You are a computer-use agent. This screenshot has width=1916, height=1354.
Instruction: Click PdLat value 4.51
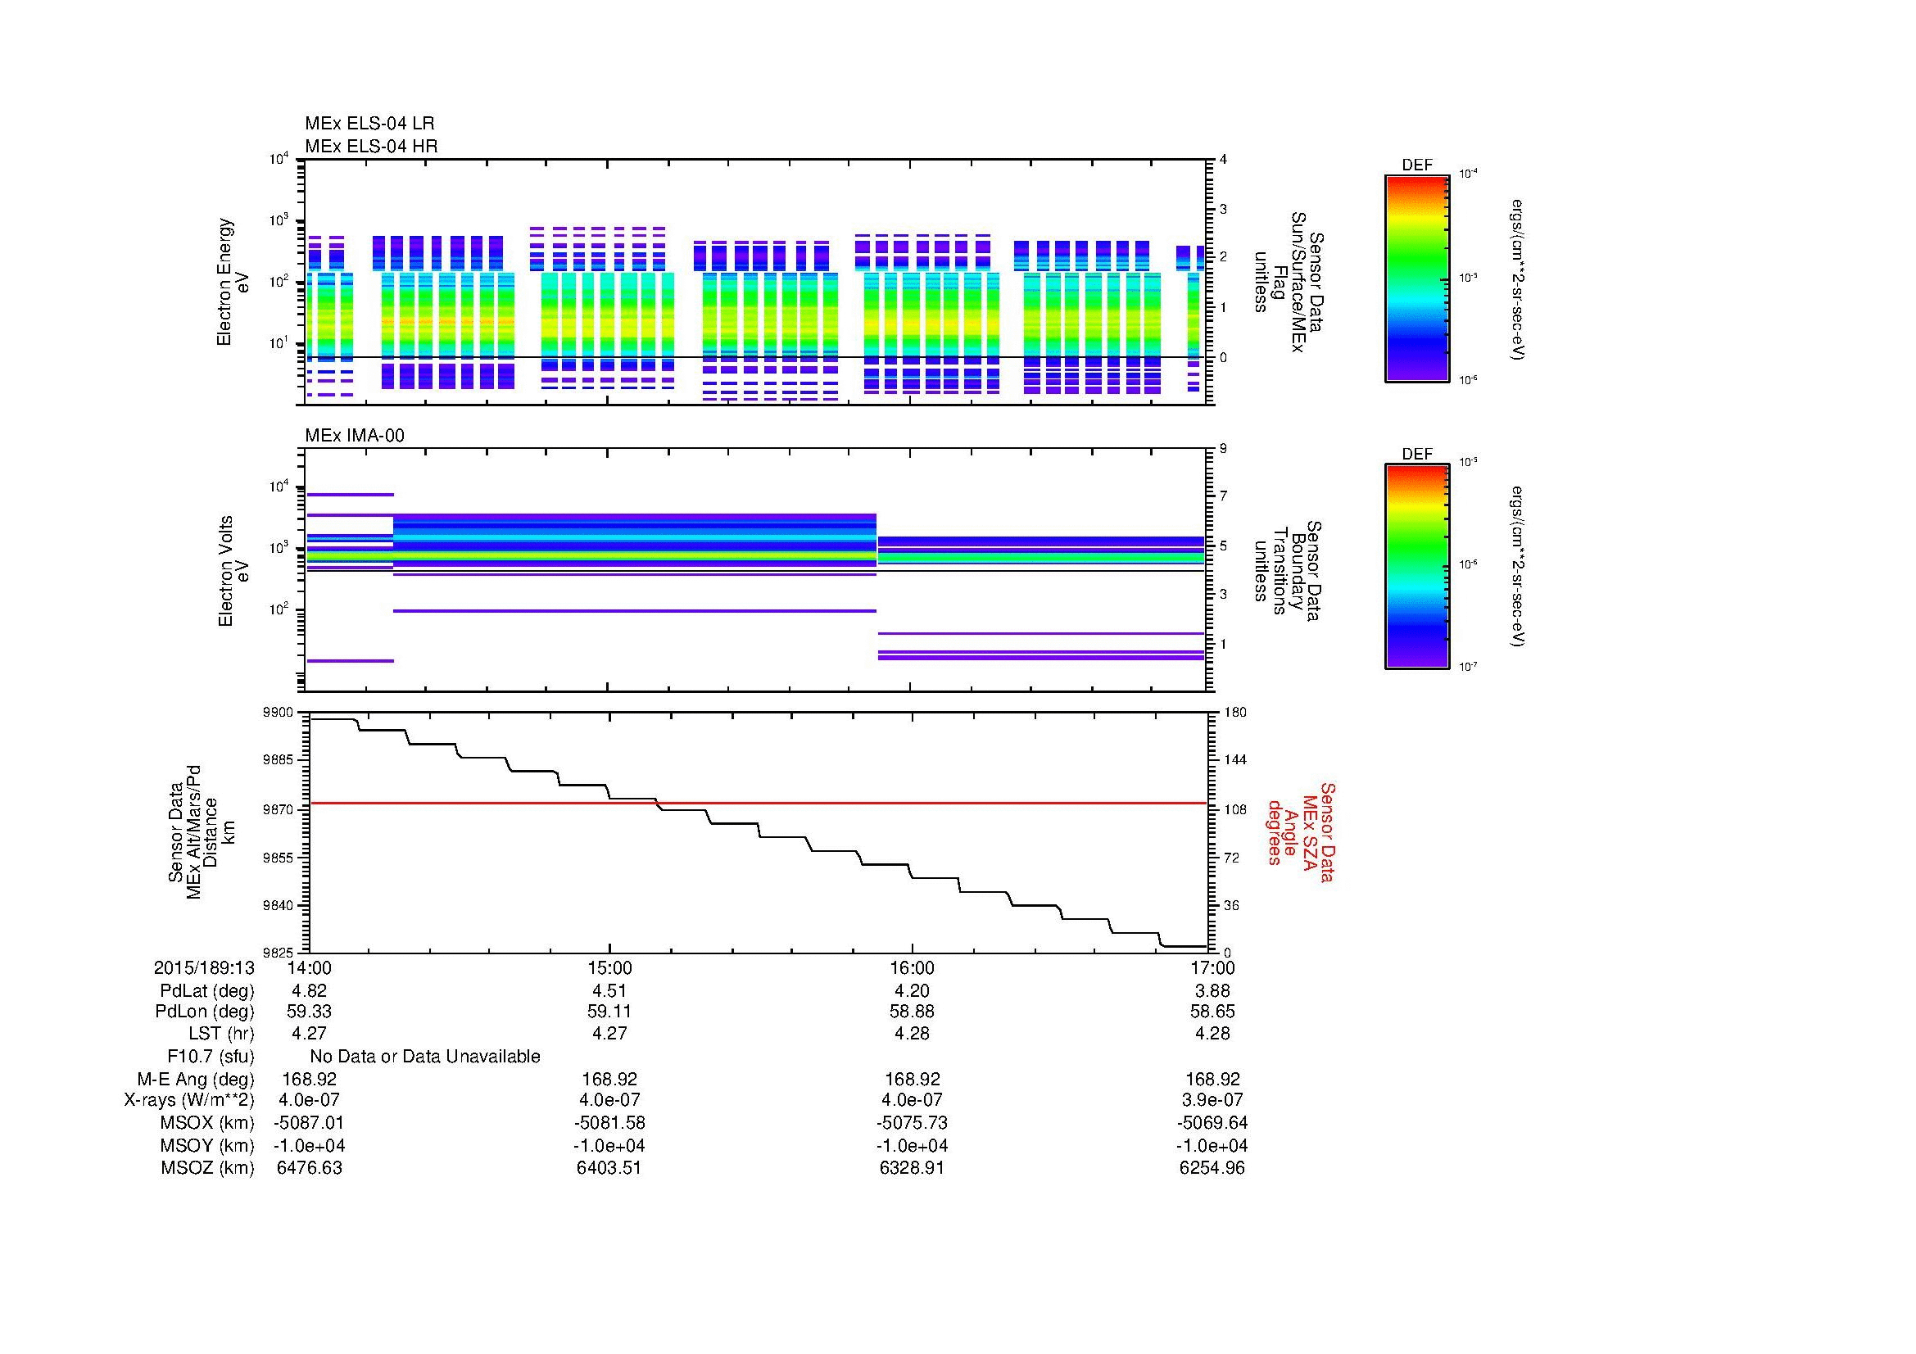click(610, 991)
